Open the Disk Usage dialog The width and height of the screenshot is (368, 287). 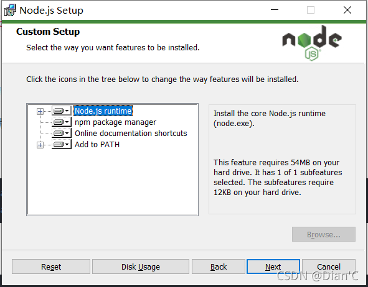pyautogui.click(x=141, y=266)
